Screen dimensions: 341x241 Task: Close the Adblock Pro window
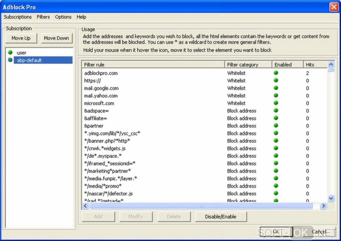click(334, 7)
